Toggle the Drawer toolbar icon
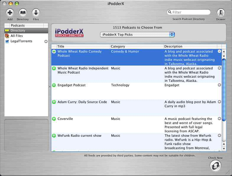This screenshot has width=232, height=176. click(221, 12)
